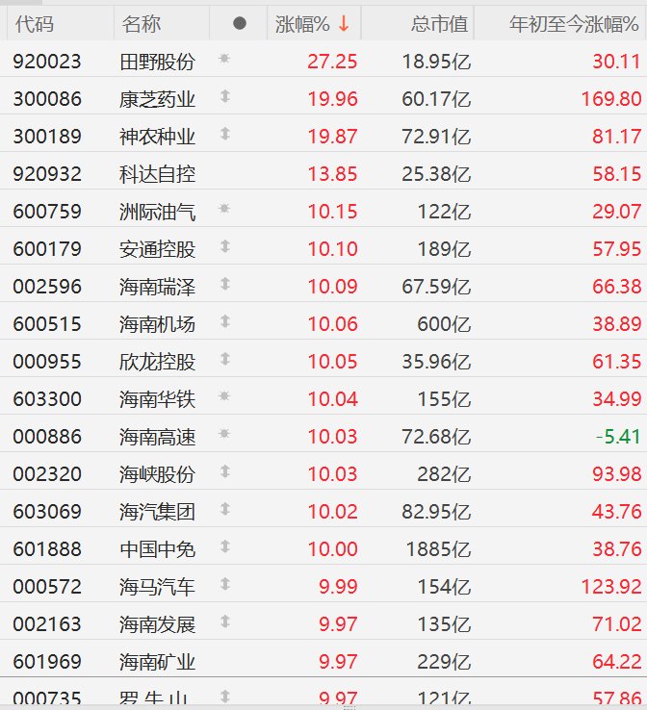Image resolution: width=647 pixels, height=710 pixels.
Task: Open stock name 海南机场
Action: coord(157,324)
